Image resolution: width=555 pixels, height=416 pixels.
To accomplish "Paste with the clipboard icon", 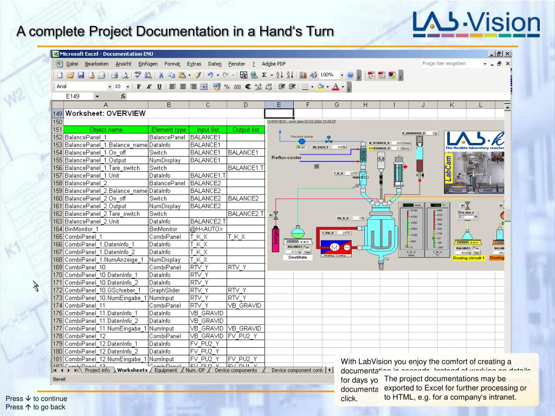I will tap(182, 75).
